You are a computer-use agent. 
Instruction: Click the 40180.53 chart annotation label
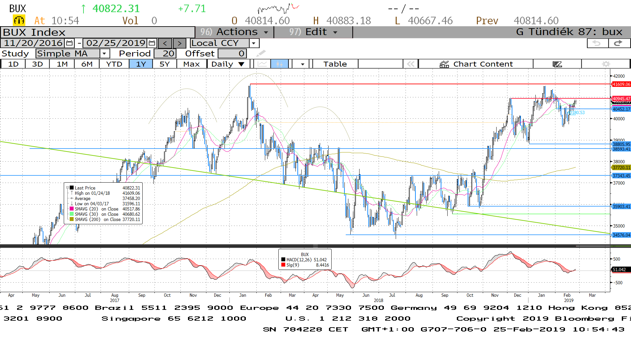pos(576,113)
